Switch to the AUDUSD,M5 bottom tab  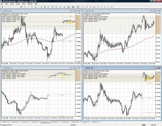[55, 122]
